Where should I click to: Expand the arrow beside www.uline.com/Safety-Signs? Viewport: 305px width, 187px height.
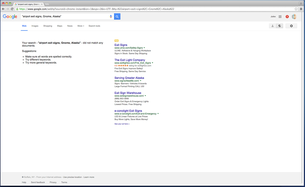(x=144, y=48)
